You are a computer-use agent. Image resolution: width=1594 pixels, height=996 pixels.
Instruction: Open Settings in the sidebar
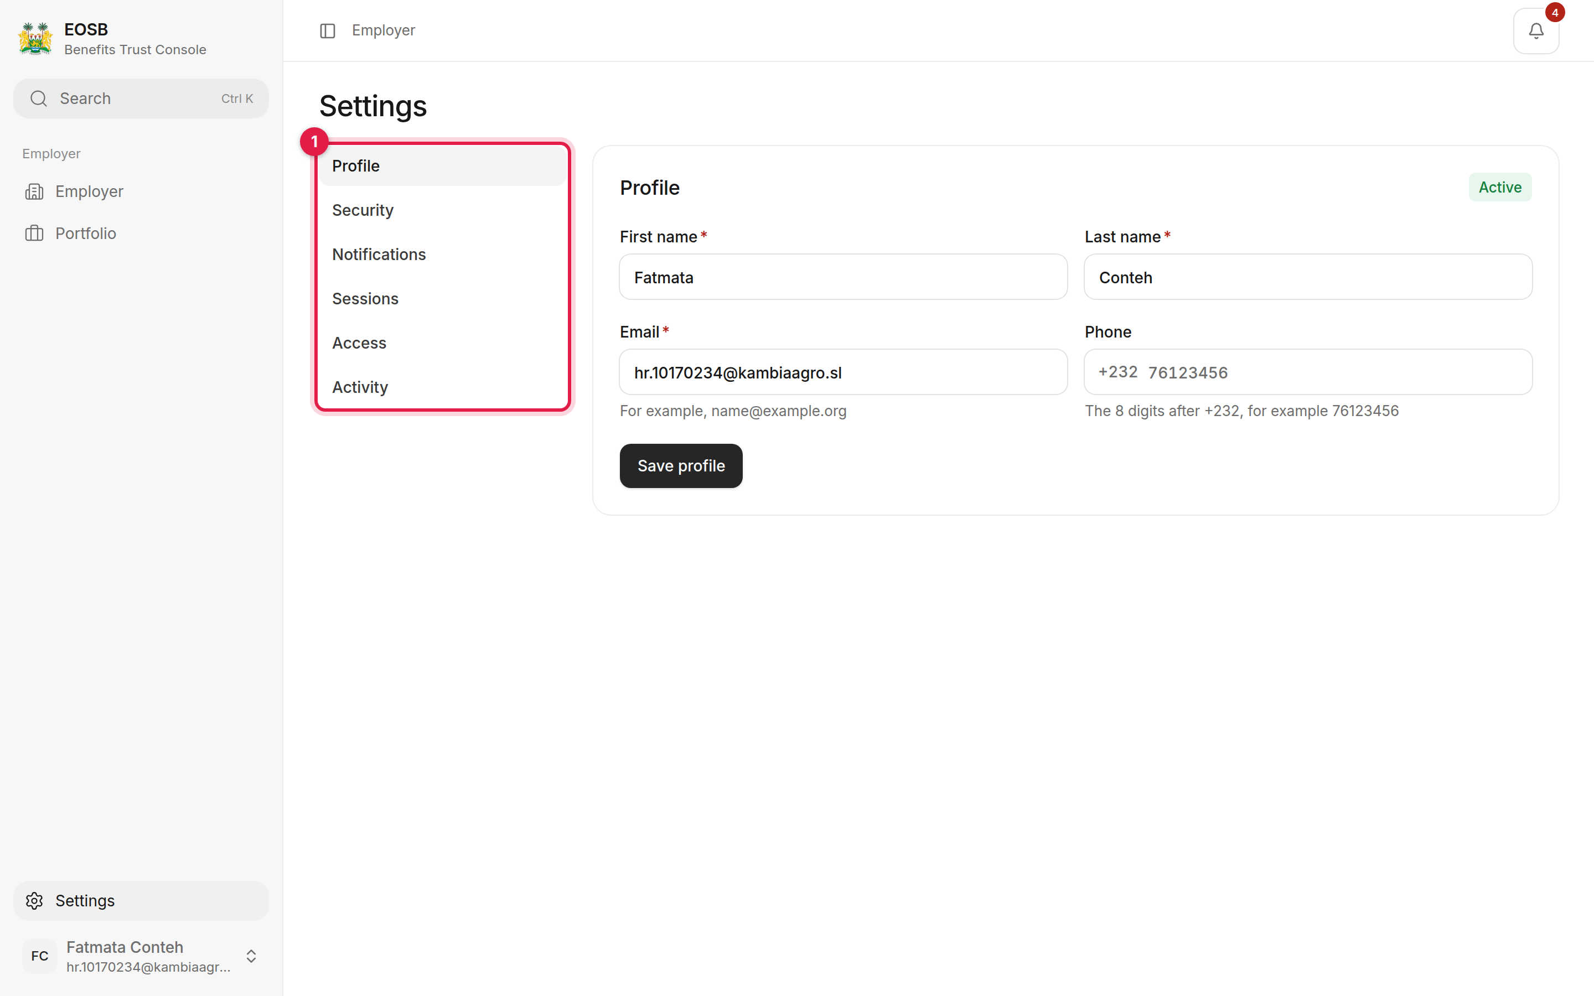[x=141, y=900]
